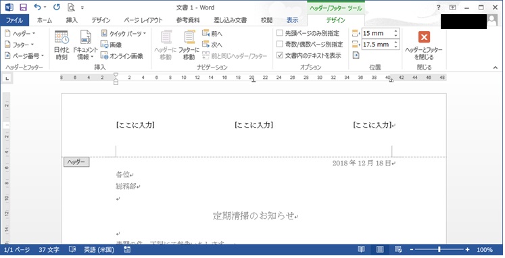Click the Word application icon in title bar
Image resolution: width=505 pixels, height=258 pixels.
click(x=9, y=7)
